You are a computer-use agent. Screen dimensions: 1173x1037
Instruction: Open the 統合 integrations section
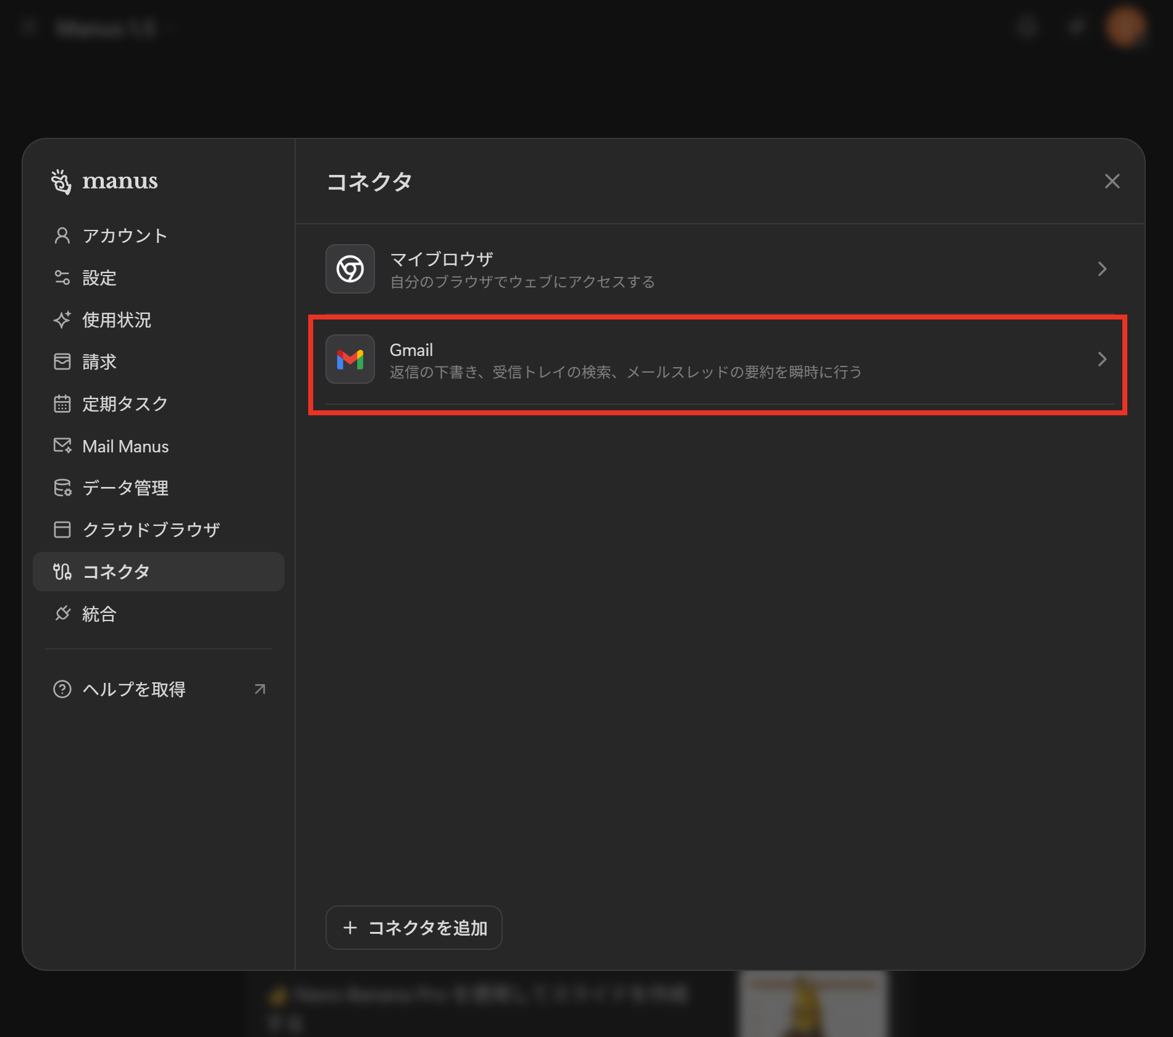click(x=99, y=614)
